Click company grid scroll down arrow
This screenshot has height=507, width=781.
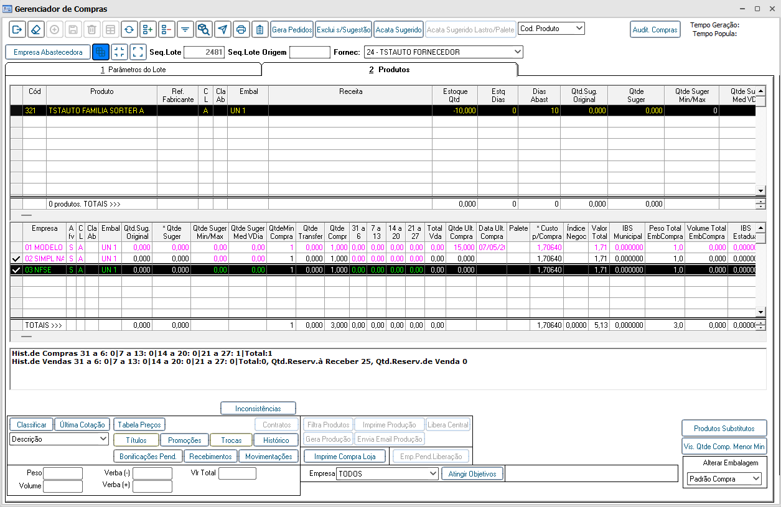point(760,311)
